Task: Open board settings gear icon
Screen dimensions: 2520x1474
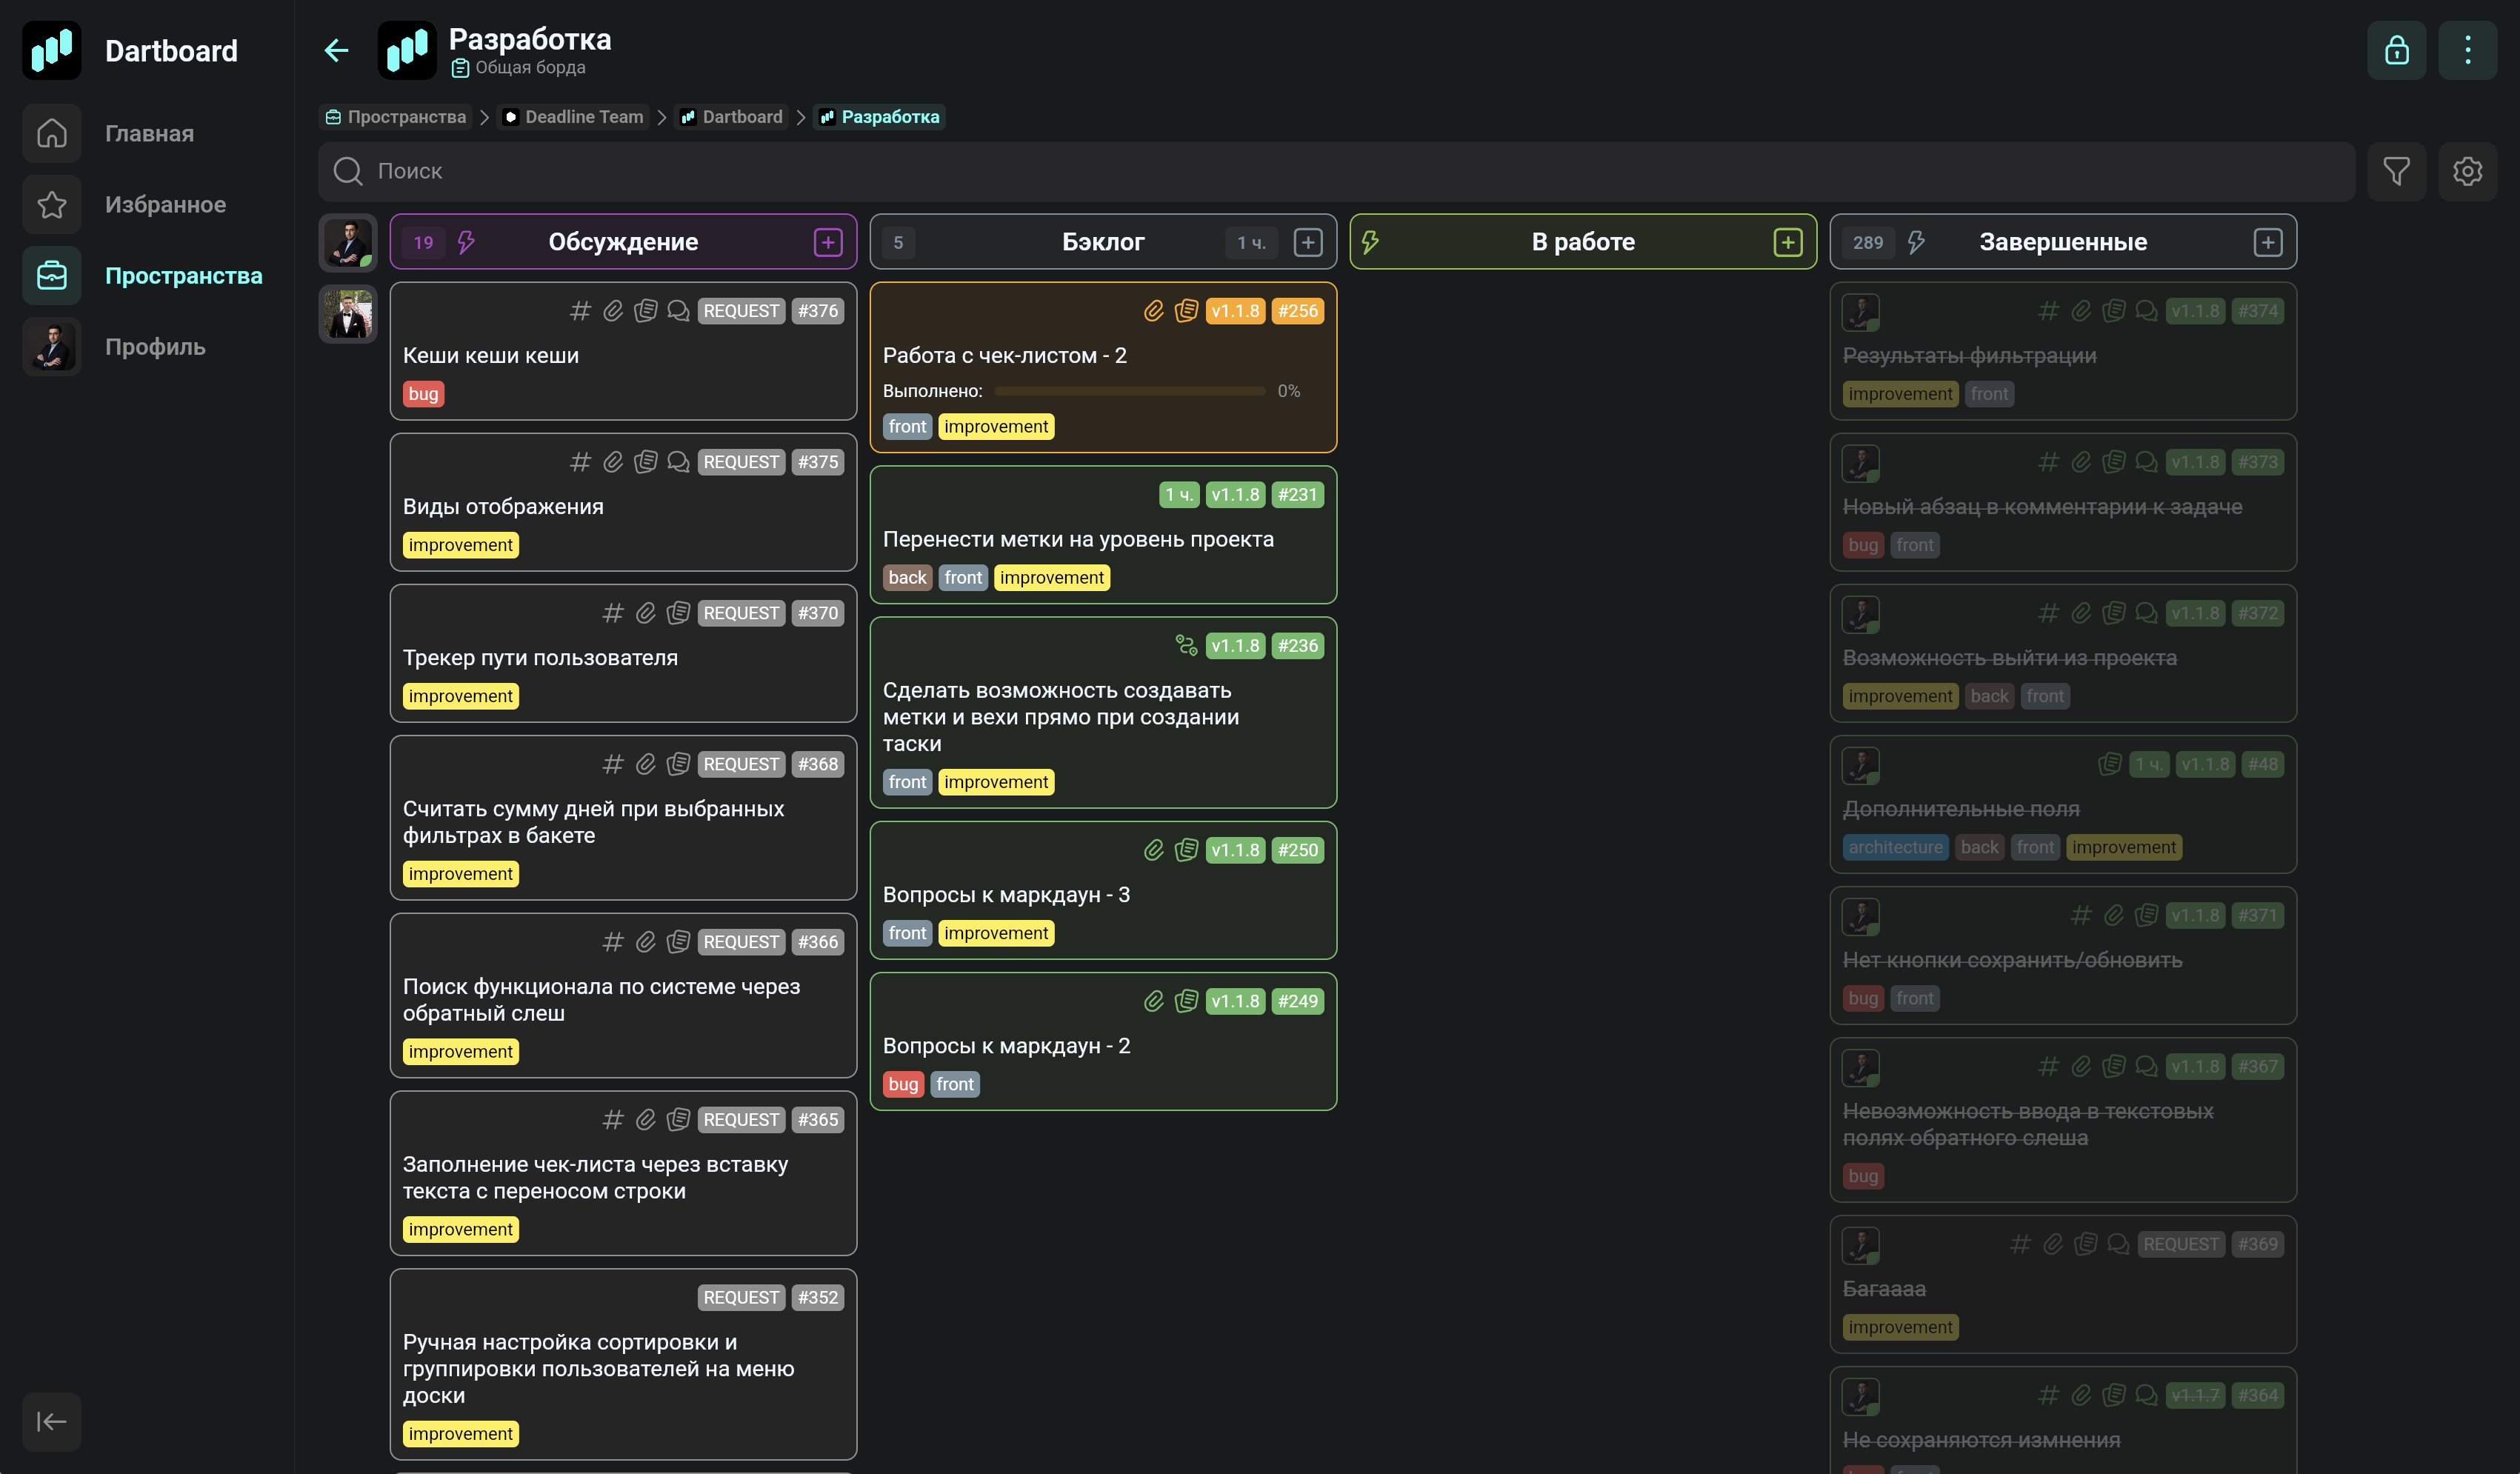Action: click(2467, 171)
